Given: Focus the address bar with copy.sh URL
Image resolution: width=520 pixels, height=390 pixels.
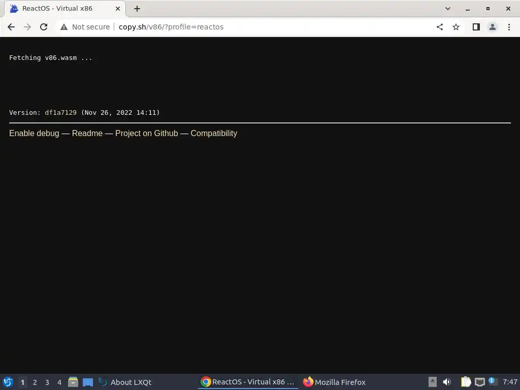Looking at the screenshot, I should 246,27.
